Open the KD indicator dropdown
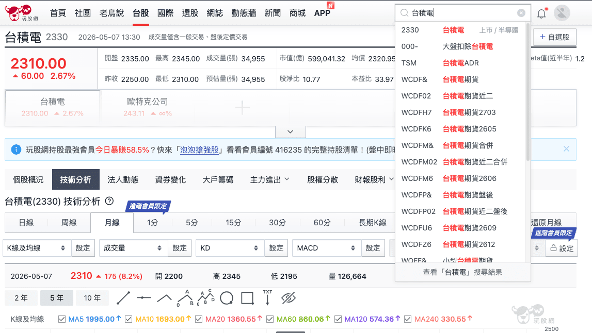The image size is (592, 333). click(230, 248)
